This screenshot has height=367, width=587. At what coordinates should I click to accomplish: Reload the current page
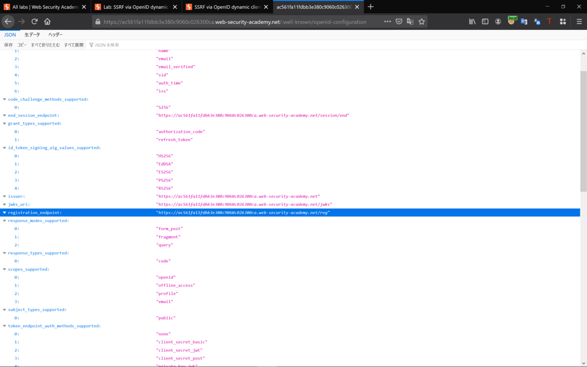tap(34, 21)
